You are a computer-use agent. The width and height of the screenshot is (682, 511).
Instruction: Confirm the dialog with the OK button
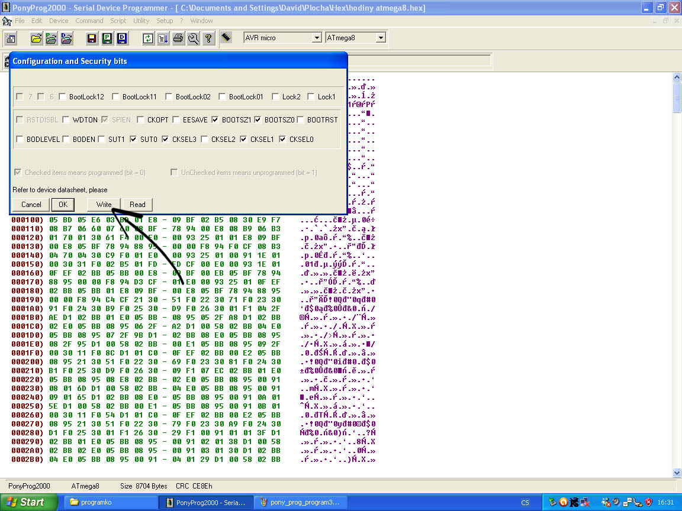63,205
